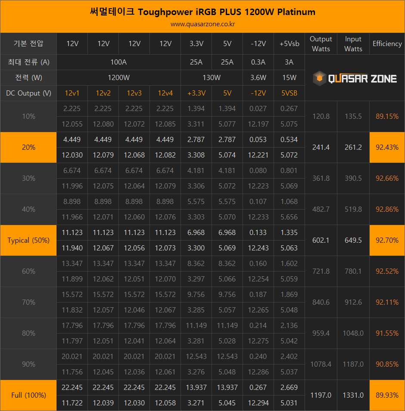Image resolution: width=405 pixels, height=411 pixels.
Task: Select the Efficiency column header
Action: 387,43
